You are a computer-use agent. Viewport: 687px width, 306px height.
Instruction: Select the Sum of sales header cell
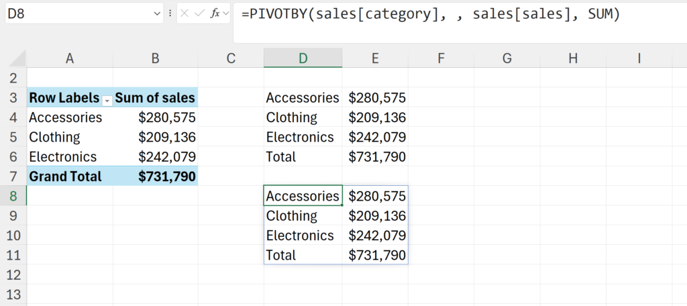click(155, 98)
